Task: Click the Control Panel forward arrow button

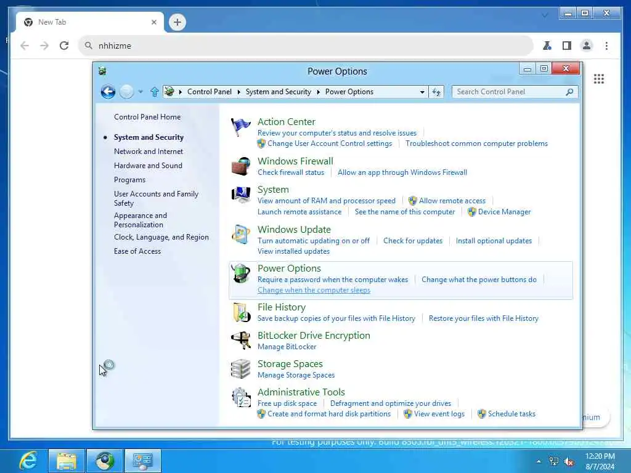Action: (x=126, y=92)
